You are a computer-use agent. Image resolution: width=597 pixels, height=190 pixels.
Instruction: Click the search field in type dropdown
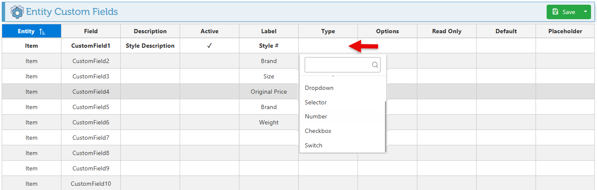[338, 65]
